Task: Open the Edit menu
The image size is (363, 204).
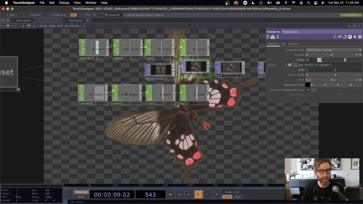Action: click(x=52, y=3)
